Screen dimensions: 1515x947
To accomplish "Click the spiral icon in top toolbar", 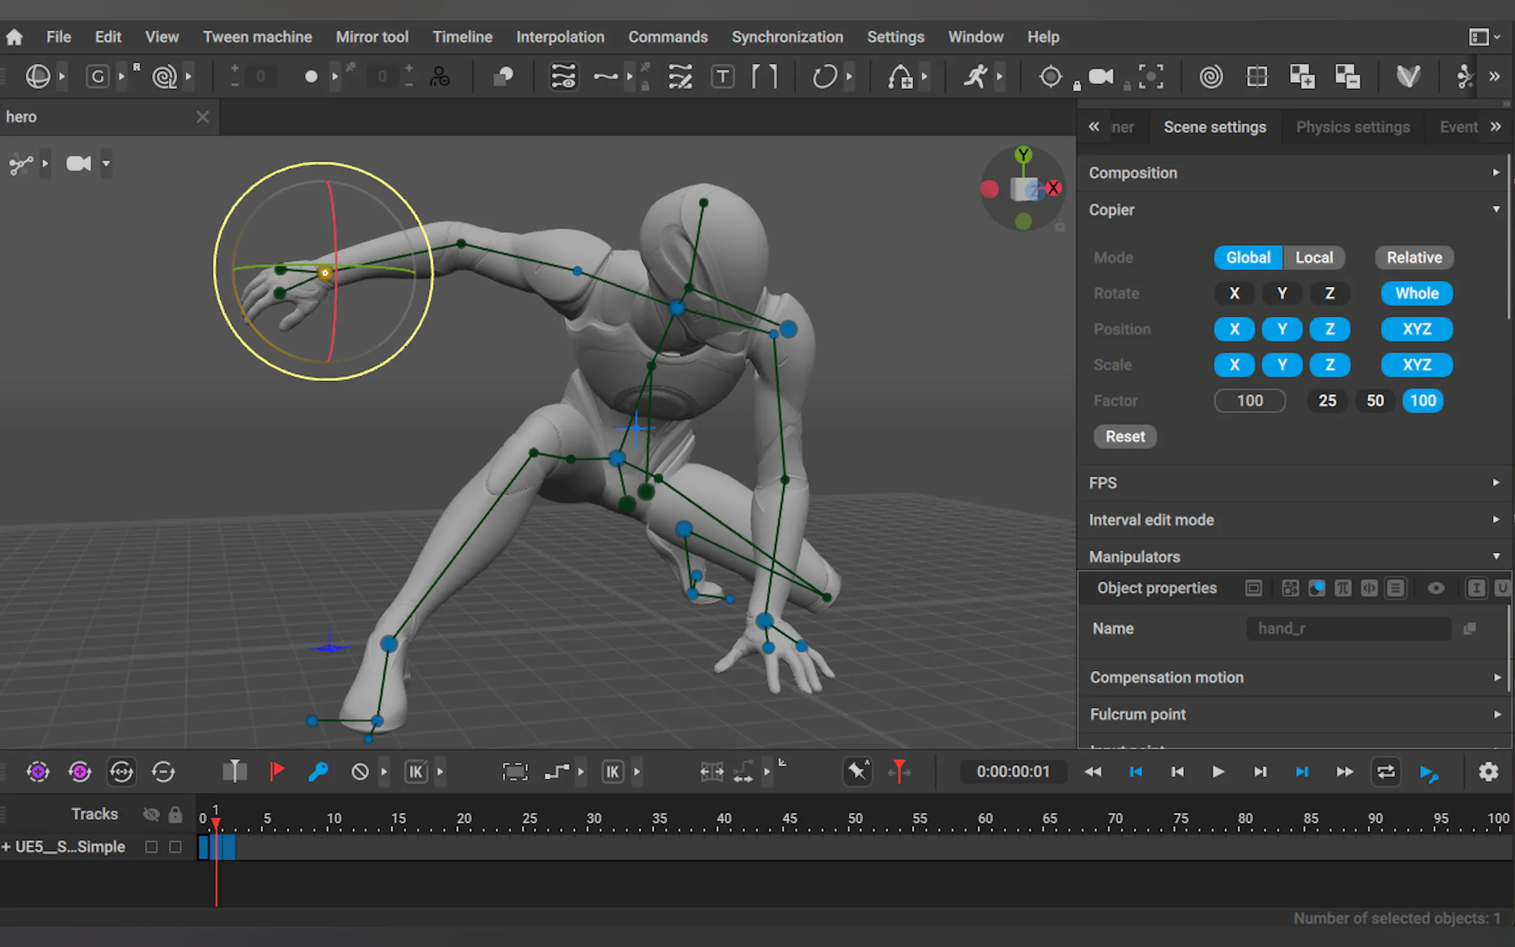I will [1211, 77].
